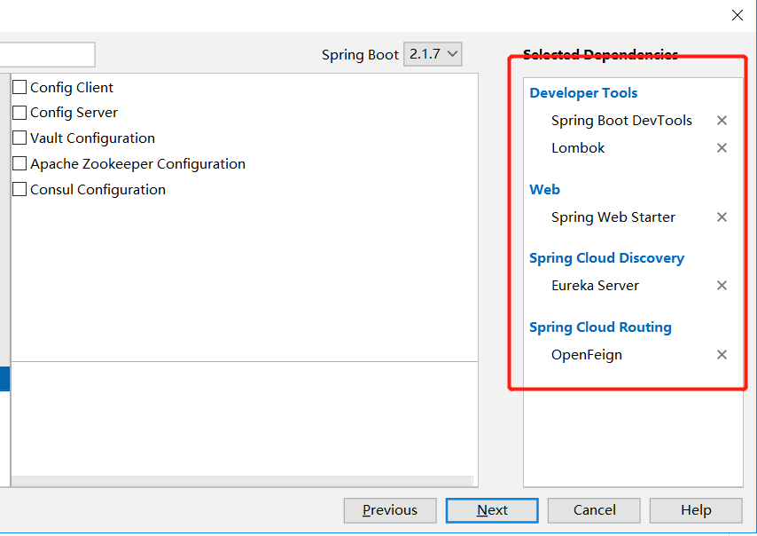Select Lombok entry in selected list
Image resolution: width=757 pixels, height=536 pixels.
(x=578, y=148)
